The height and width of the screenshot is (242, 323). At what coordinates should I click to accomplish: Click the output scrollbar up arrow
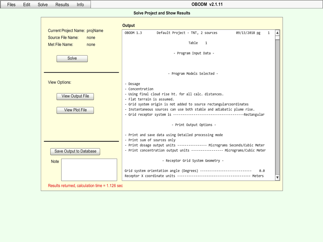(x=277, y=33)
